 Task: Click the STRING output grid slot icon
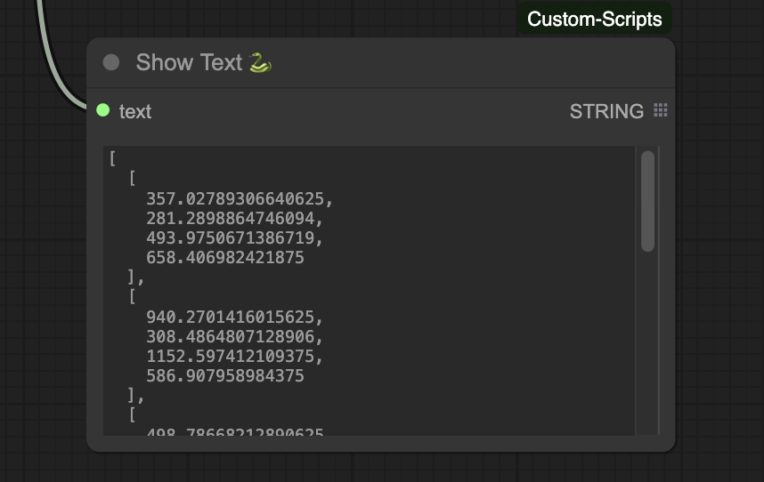(661, 110)
